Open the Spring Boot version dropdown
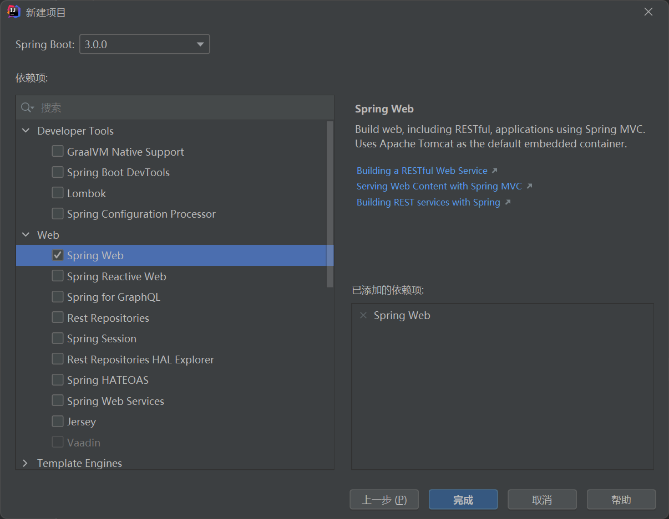Image resolution: width=669 pixels, height=519 pixels. [x=145, y=44]
